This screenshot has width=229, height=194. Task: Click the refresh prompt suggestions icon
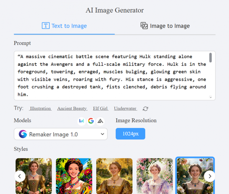pos(146,109)
